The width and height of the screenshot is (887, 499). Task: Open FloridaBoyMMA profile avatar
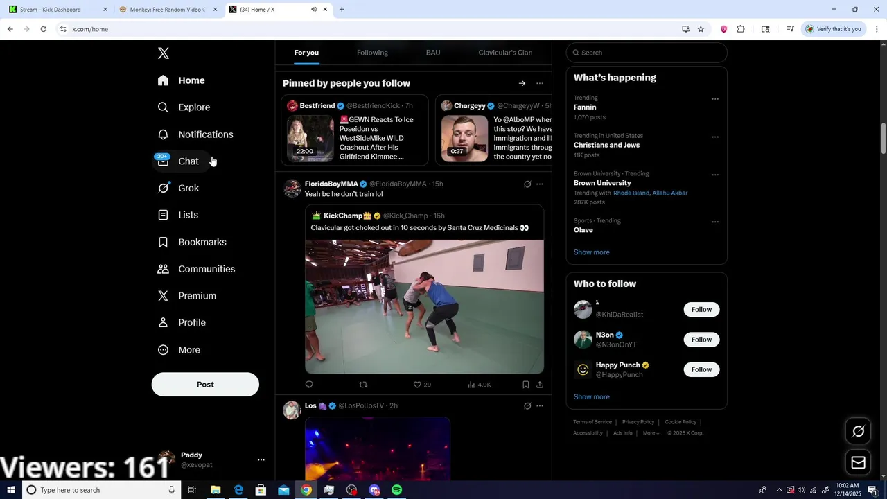click(292, 189)
